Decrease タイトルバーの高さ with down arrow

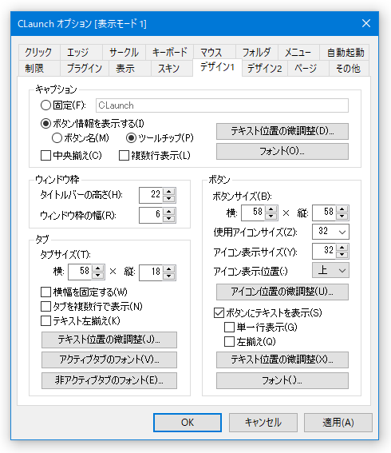coord(169,199)
